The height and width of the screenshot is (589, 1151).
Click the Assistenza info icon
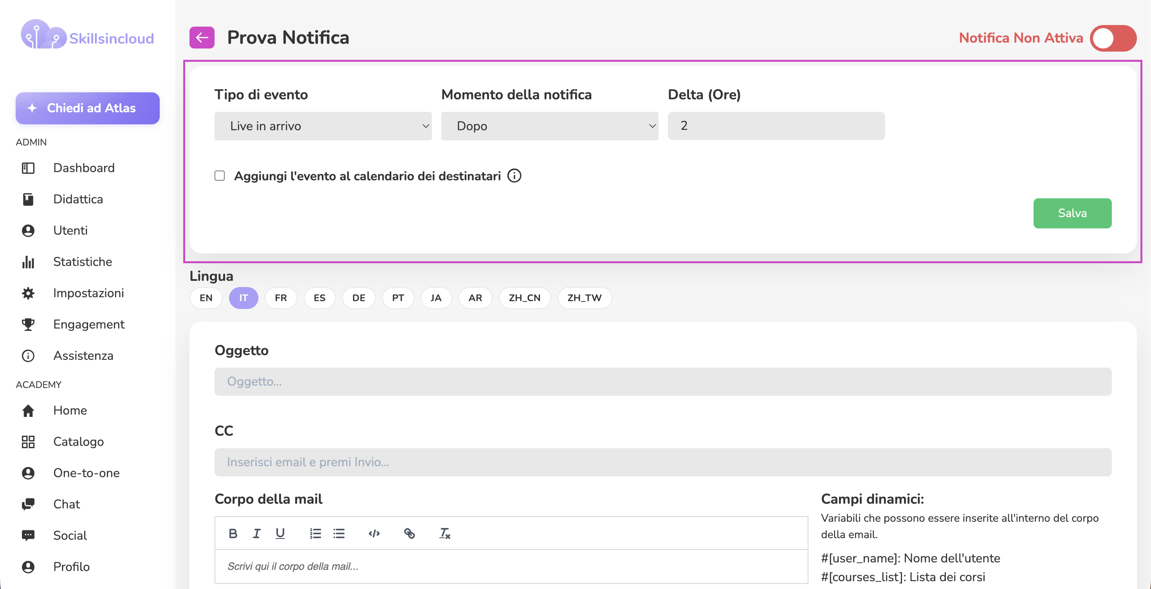28,355
